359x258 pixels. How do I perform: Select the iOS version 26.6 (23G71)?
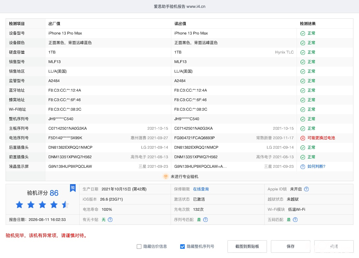[x=111, y=199]
